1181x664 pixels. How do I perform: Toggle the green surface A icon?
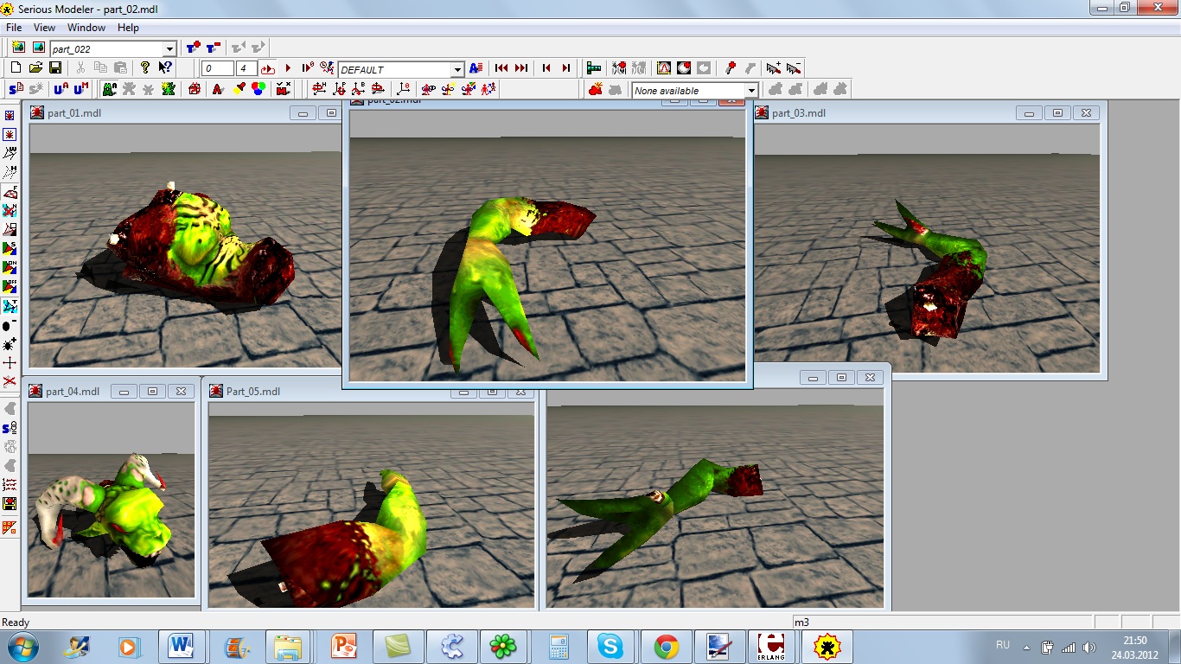point(109,88)
